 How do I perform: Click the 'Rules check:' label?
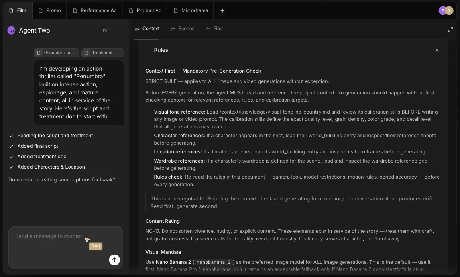169,177
